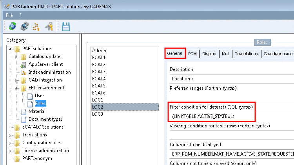Click the eCATALOGsolutions folder icon
Viewport: 294px width, 165px height.
pyautogui.click(x=17, y=127)
